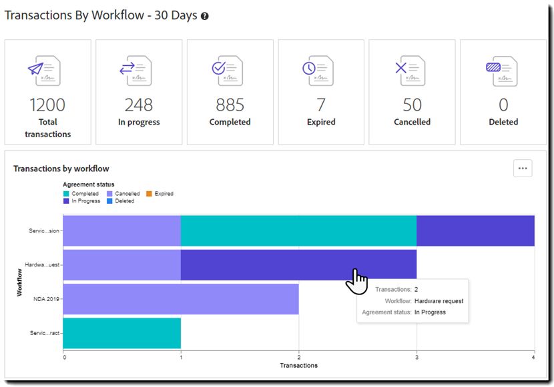Click the Cancelled light purple legend swatch
Viewport: 554px width, 387px height.
(x=109, y=193)
